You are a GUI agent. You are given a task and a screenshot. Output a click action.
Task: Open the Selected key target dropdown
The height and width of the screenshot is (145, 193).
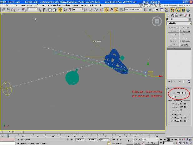tap(150, 140)
